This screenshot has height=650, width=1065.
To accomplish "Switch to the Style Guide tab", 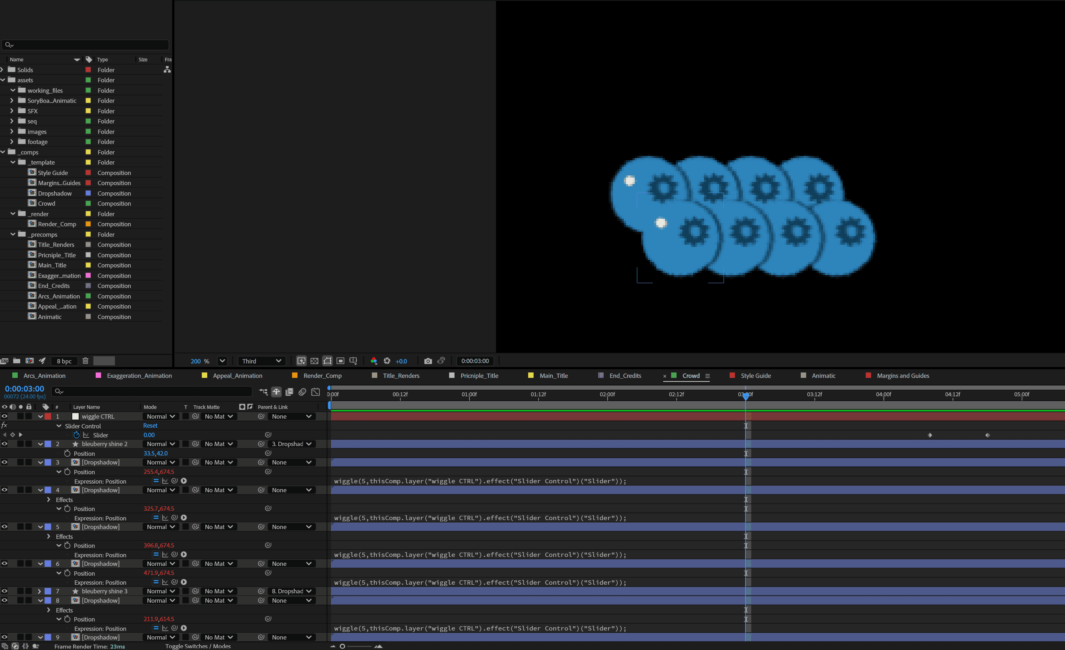I will 755,376.
